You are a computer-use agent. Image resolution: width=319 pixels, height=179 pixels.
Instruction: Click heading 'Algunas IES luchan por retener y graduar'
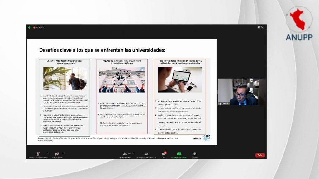(122, 62)
